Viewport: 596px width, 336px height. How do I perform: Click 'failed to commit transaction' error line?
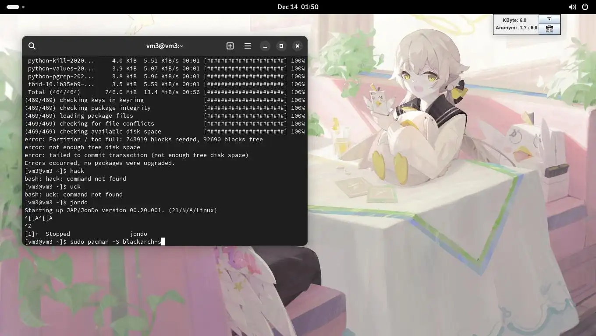137,155
